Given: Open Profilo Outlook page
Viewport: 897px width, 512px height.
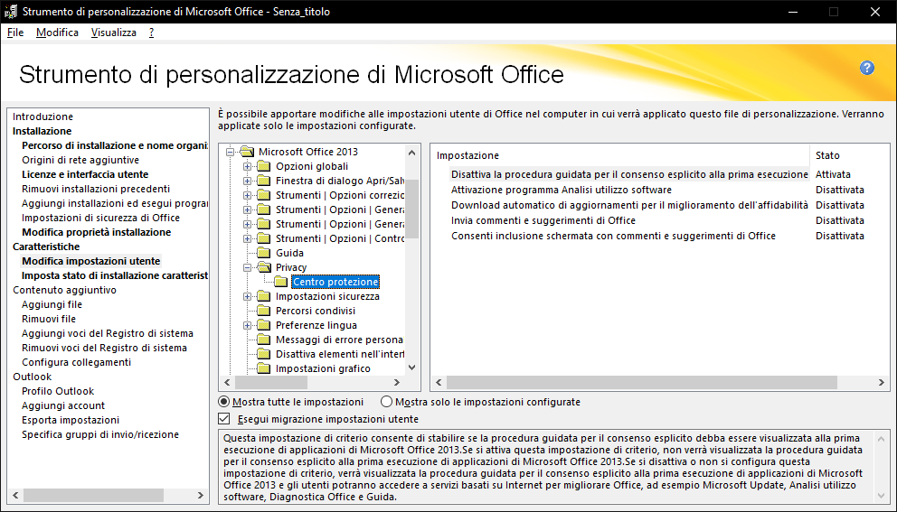Looking at the screenshot, I should pyautogui.click(x=58, y=391).
